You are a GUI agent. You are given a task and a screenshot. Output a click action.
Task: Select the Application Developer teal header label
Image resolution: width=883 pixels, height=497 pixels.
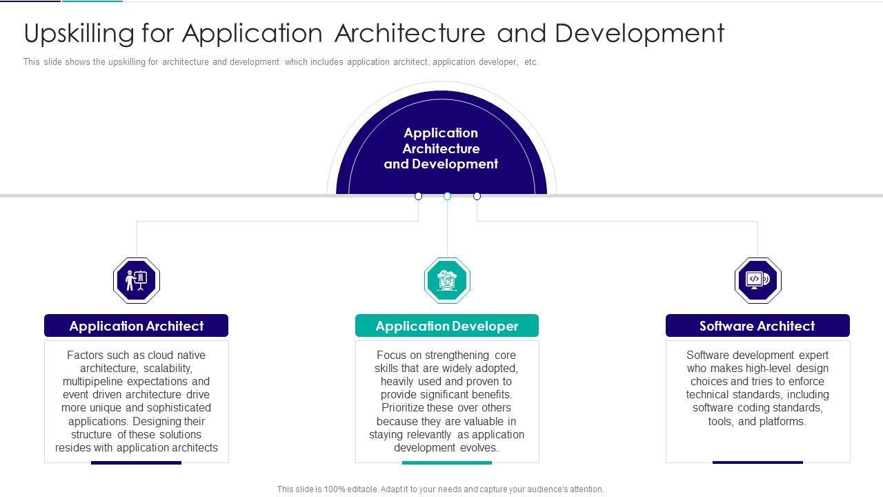(447, 326)
